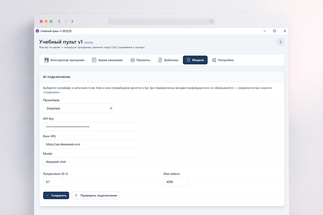Click the browser back arrow
The height and width of the screenshot is (215, 323).
point(59,21)
